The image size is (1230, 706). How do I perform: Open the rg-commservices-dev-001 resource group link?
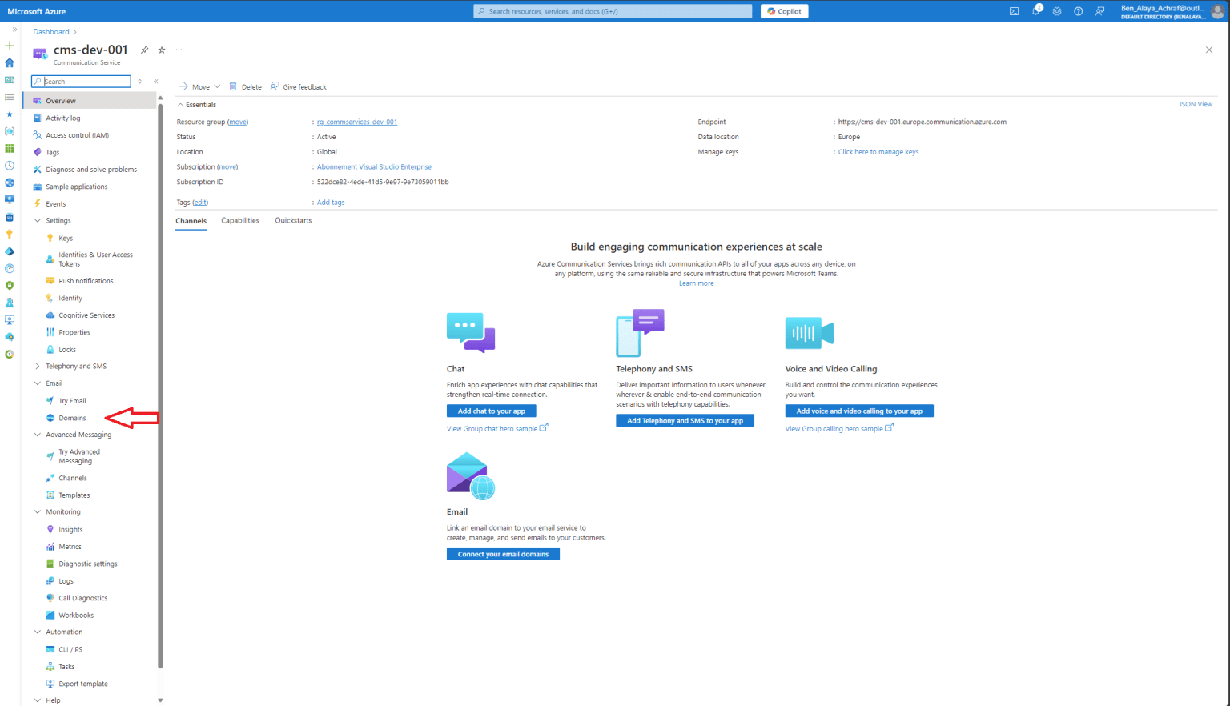[357, 122]
